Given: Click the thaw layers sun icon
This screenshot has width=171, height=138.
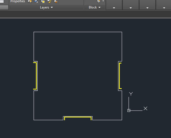Looking at the screenshot, I should 43,1.
